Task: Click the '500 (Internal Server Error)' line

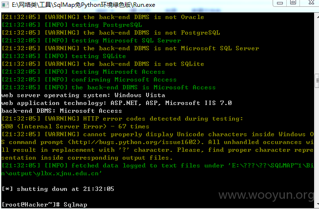Action: [x=75, y=126]
